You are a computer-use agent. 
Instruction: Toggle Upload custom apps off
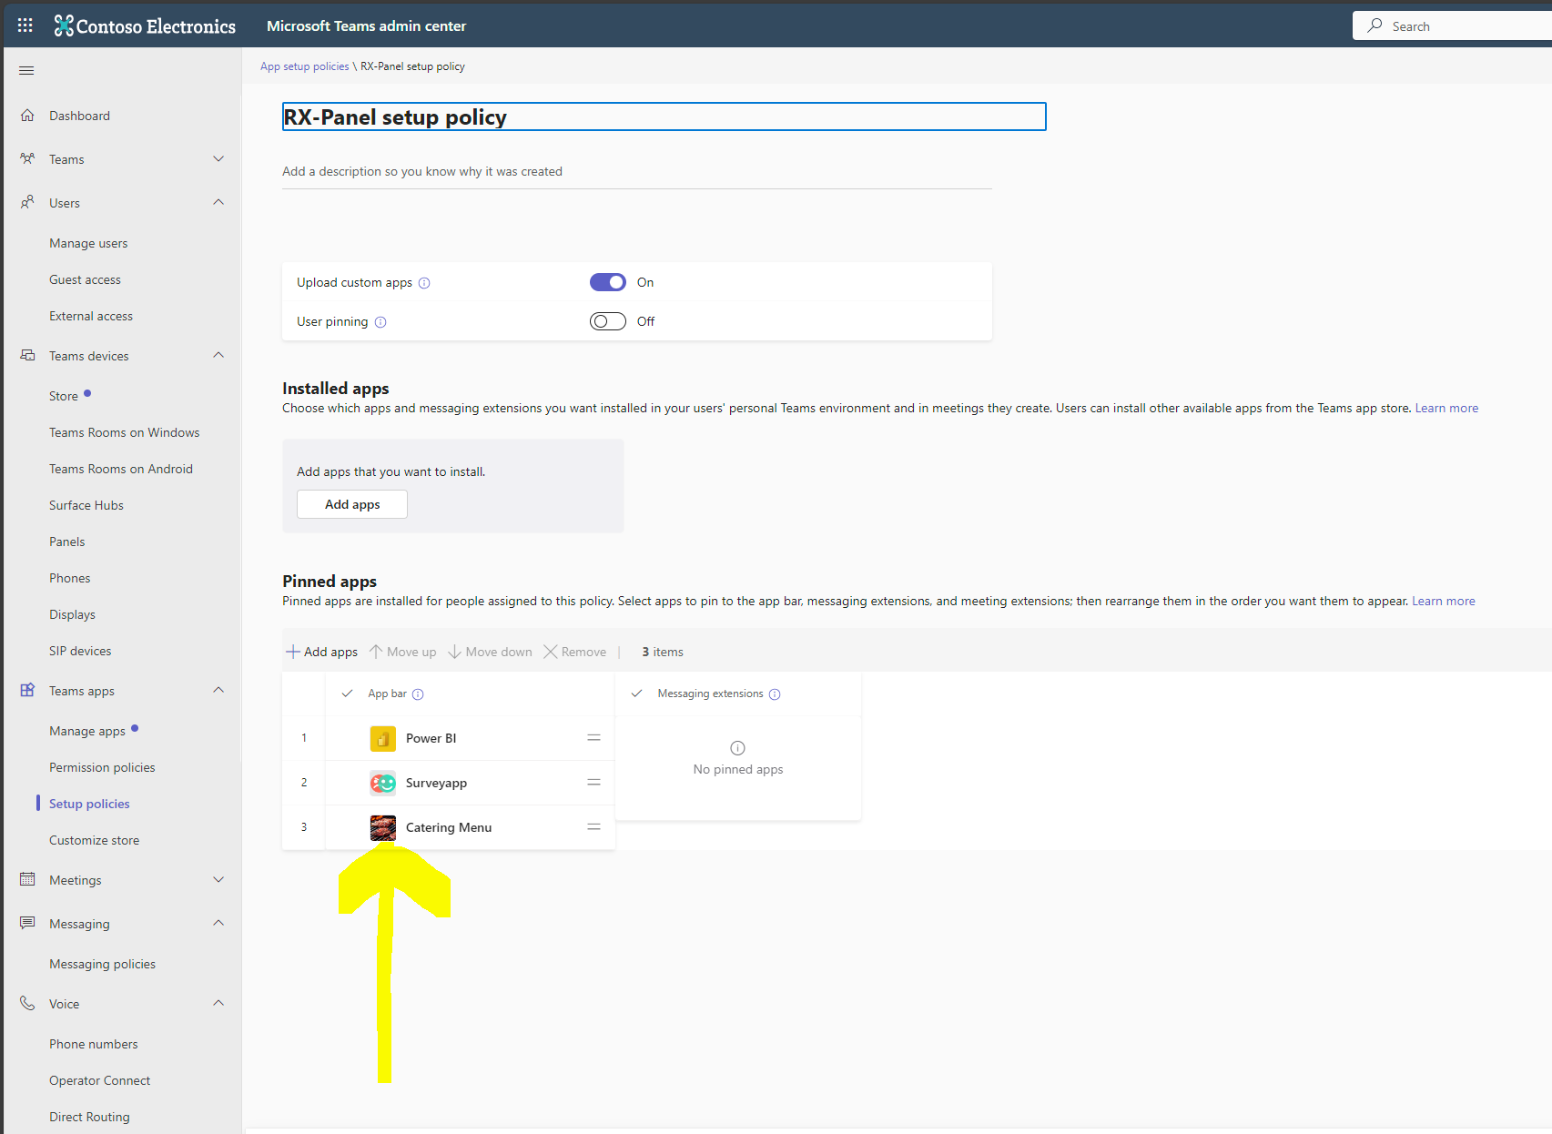(607, 282)
